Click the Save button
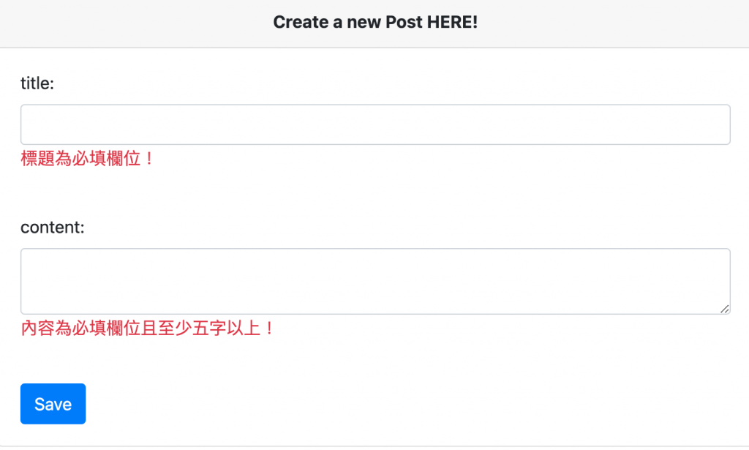 [53, 404]
